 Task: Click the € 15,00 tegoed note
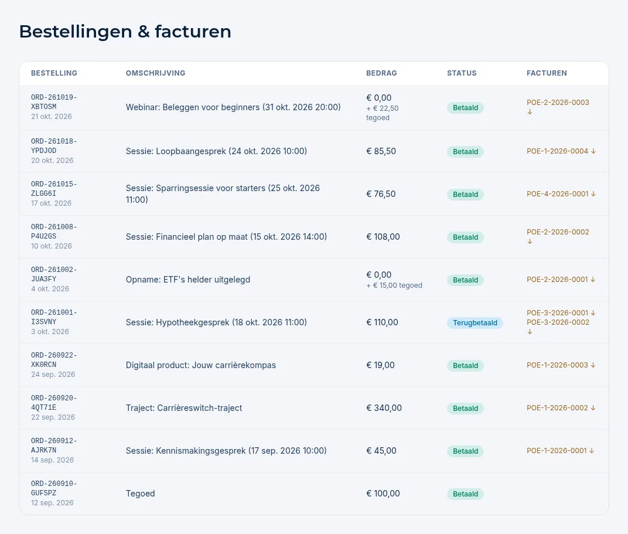[394, 285]
